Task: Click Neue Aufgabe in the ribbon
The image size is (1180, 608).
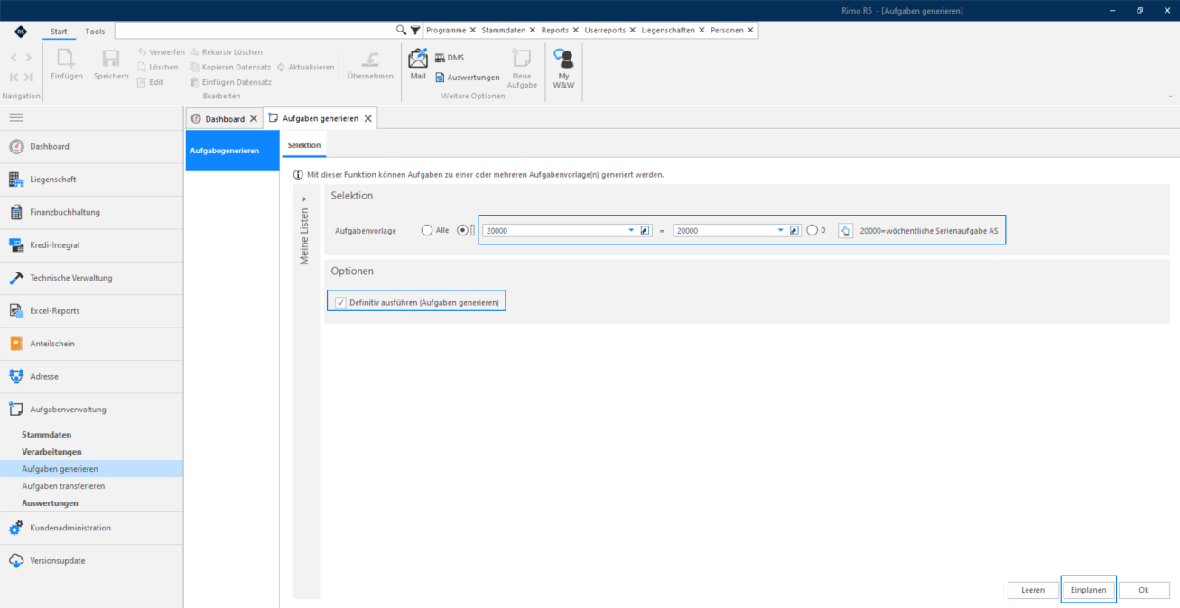Action: [x=522, y=69]
